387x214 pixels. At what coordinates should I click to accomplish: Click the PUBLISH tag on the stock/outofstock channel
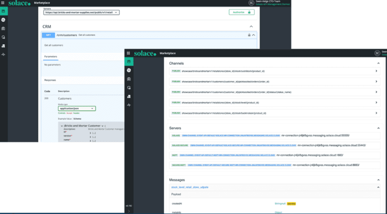click(176, 71)
